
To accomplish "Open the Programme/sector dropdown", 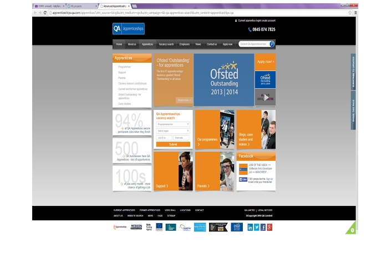I will coord(173,124).
